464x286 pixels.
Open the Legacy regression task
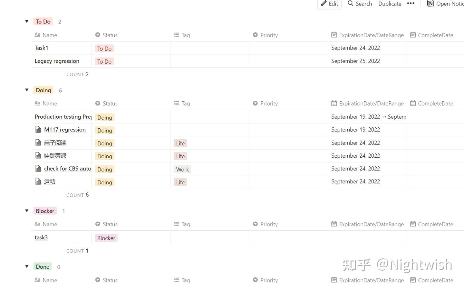pyautogui.click(x=57, y=61)
